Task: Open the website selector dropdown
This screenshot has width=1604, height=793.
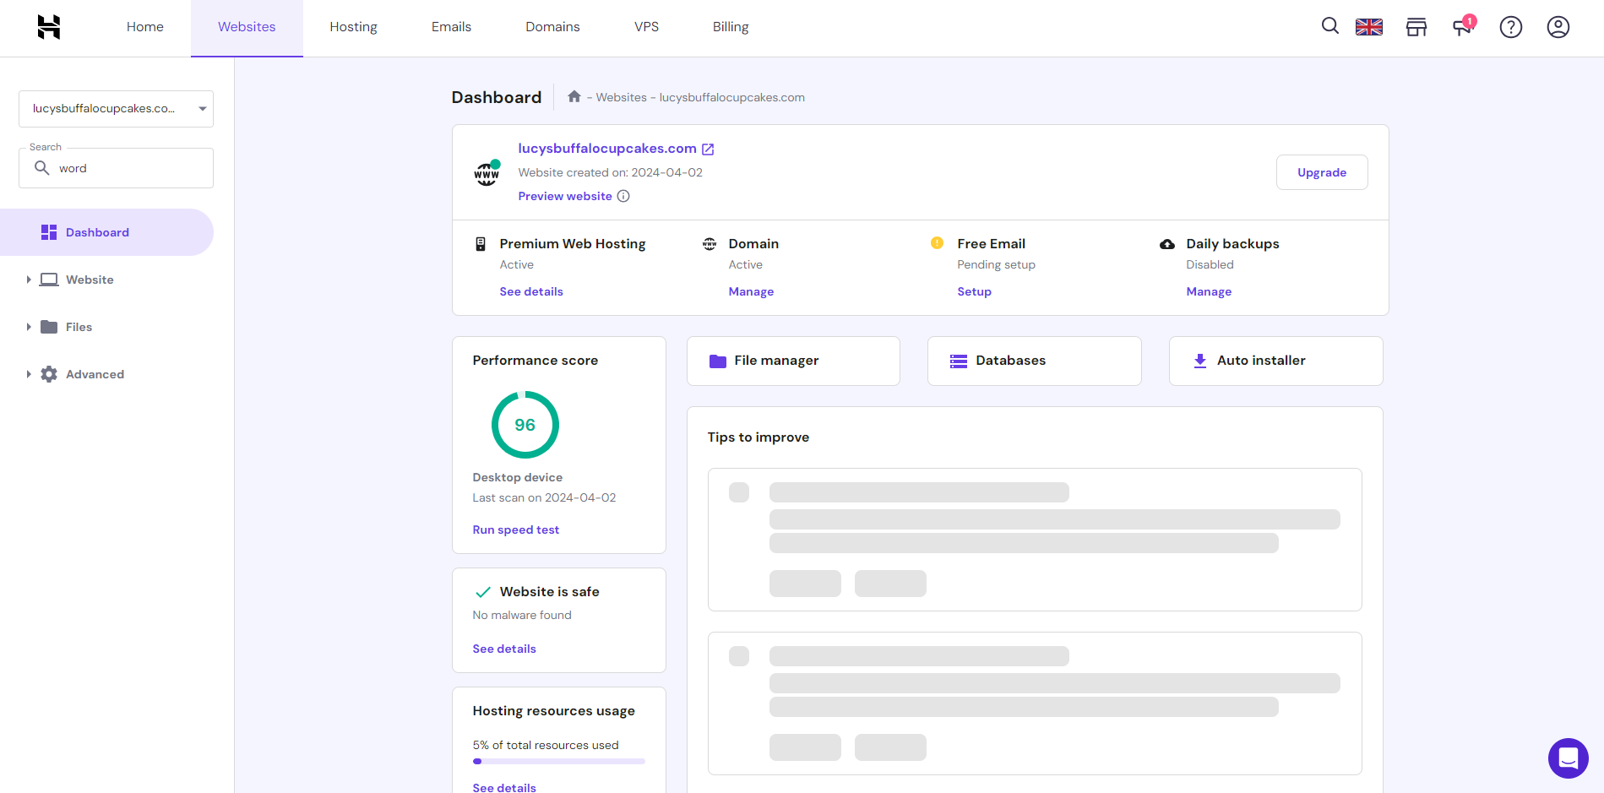Action: 116,109
